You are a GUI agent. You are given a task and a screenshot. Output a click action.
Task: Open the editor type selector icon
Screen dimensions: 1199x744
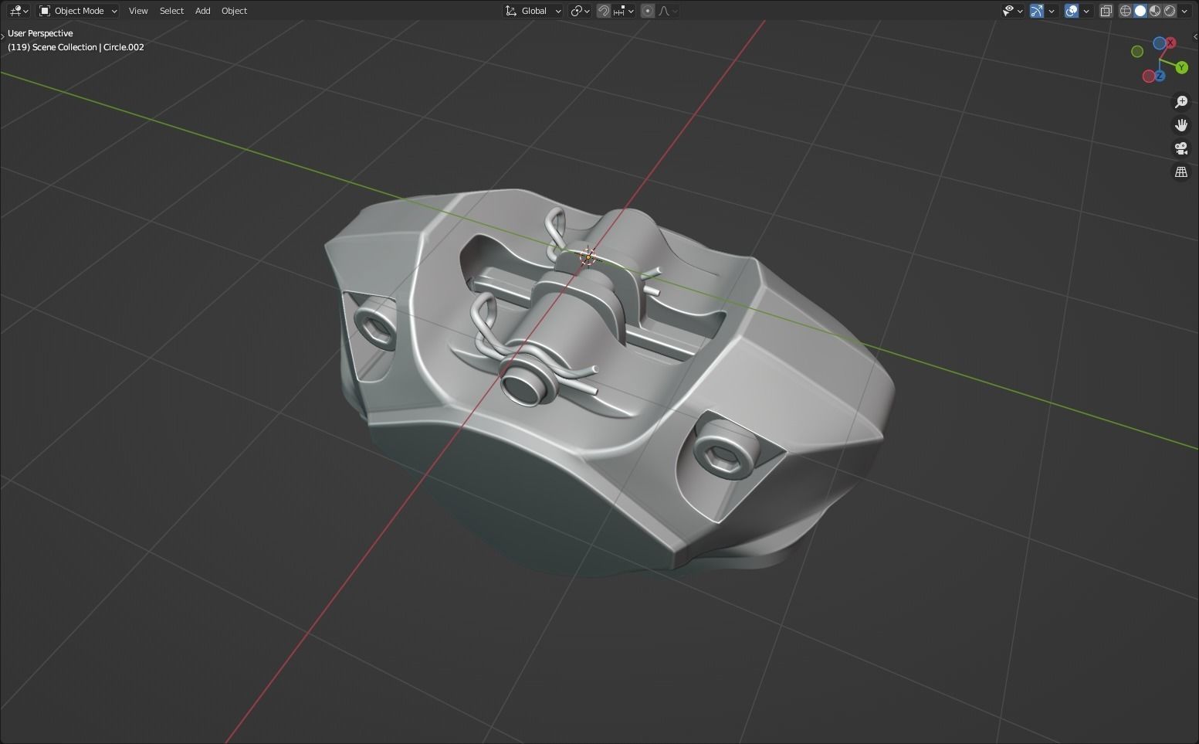(19, 11)
